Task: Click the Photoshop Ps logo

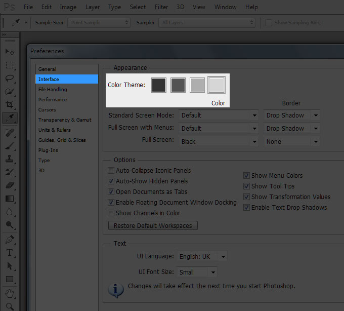Action: pos(10,7)
